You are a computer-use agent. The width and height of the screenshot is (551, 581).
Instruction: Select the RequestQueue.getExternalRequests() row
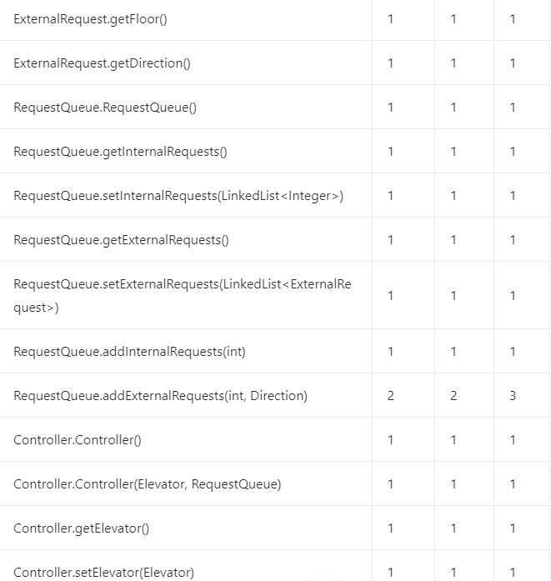coord(121,239)
